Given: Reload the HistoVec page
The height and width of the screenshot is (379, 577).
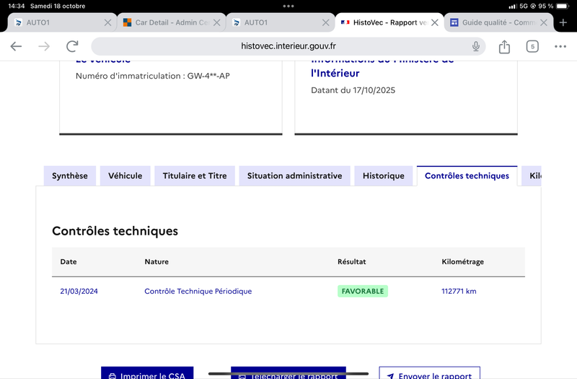Looking at the screenshot, I should (72, 47).
